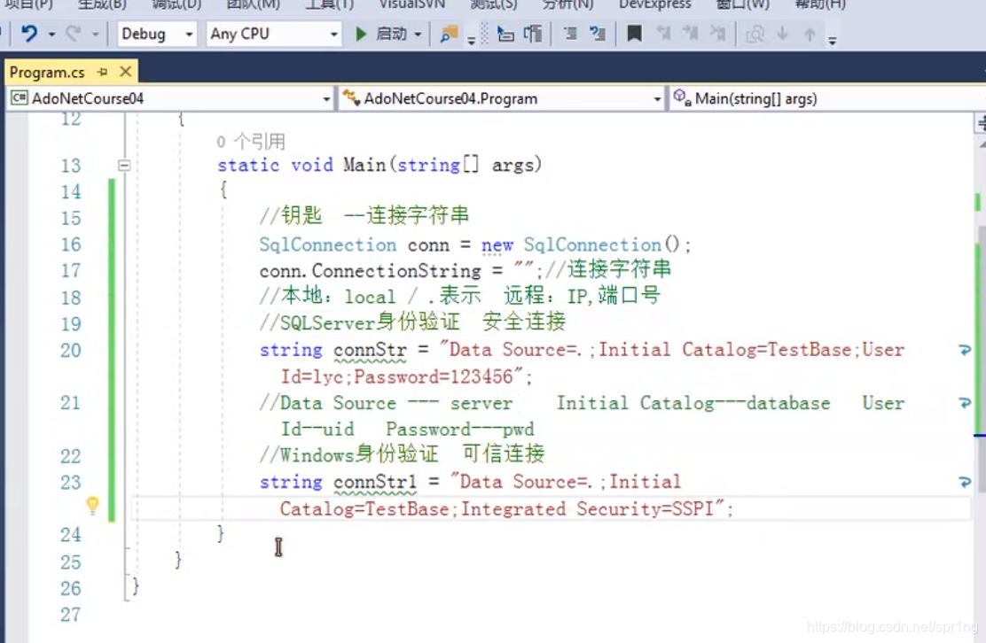This screenshot has width=986, height=643.
Task: Select the Program.cs tab
Action: pyautogui.click(x=47, y=73)
